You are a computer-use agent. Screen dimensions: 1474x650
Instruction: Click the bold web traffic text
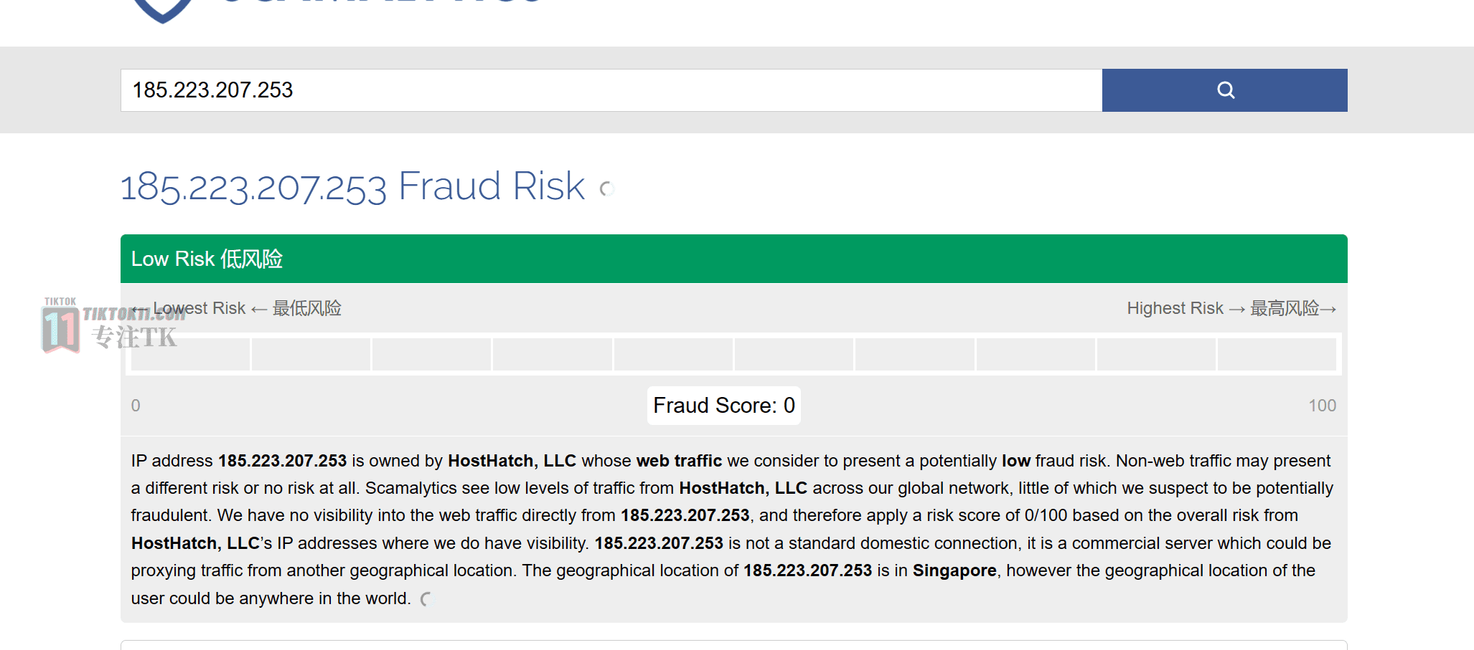pos(679,461)
